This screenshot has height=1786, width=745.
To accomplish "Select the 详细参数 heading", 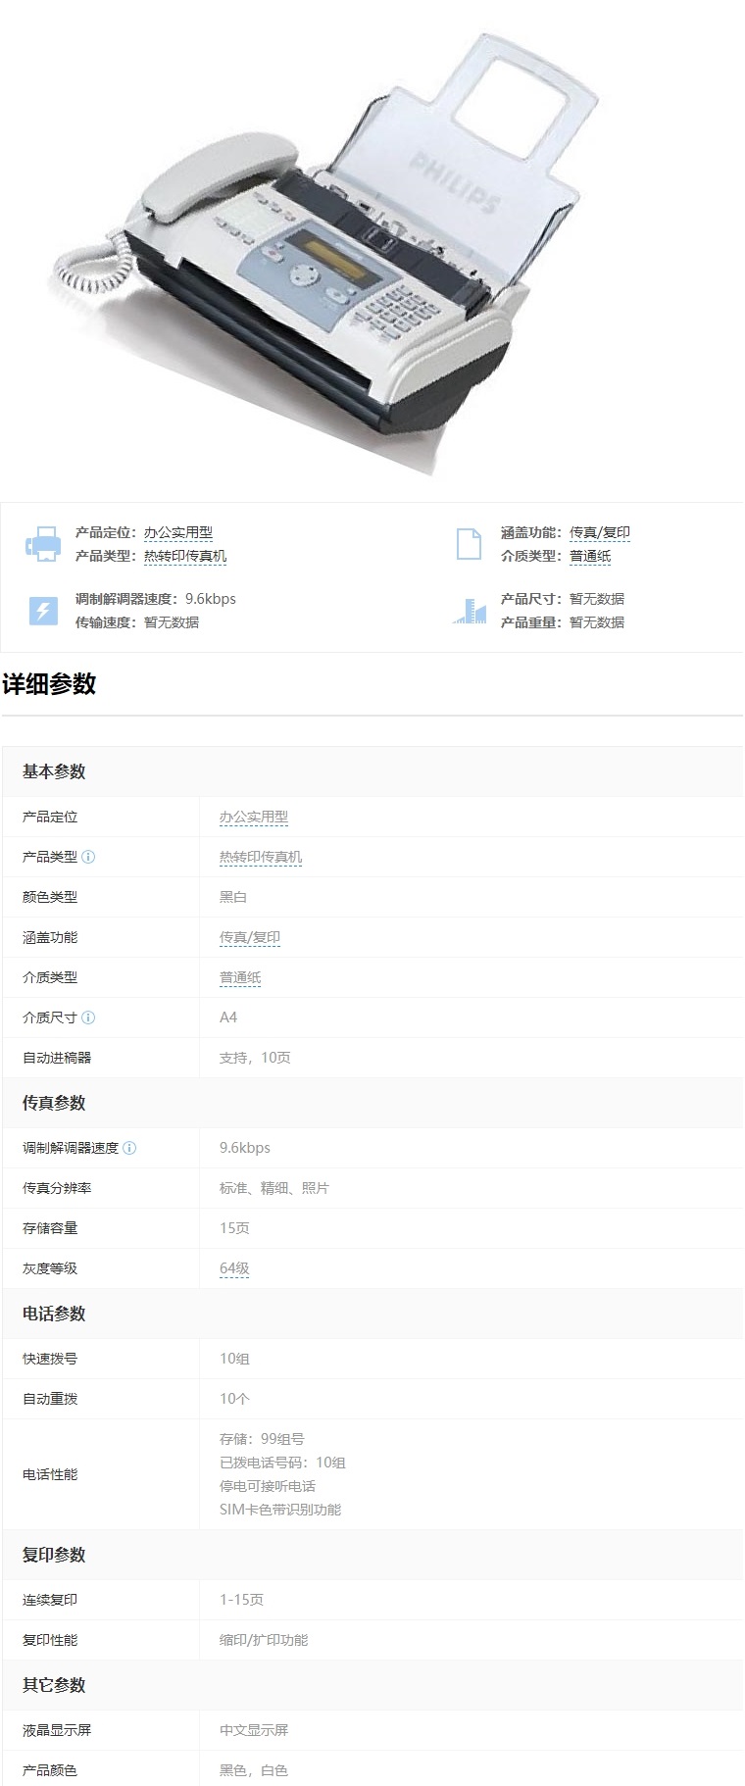I will click(x=49, y=684).
